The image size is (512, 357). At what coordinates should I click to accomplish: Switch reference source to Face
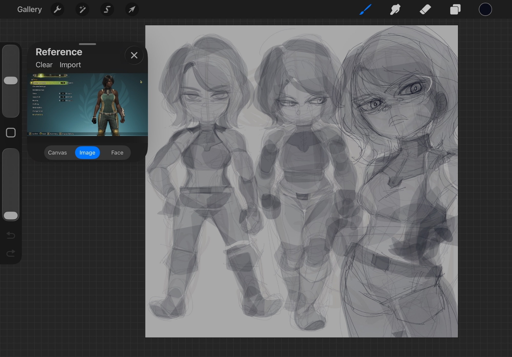117,153
